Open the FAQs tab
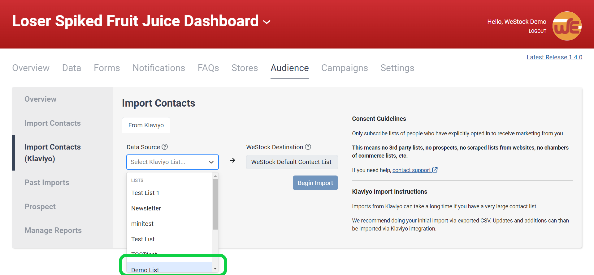 point(208,68)
